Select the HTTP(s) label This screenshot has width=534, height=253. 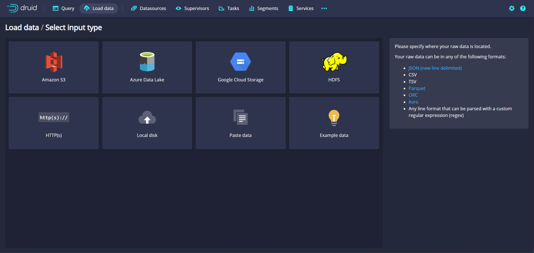coord(54,135)
